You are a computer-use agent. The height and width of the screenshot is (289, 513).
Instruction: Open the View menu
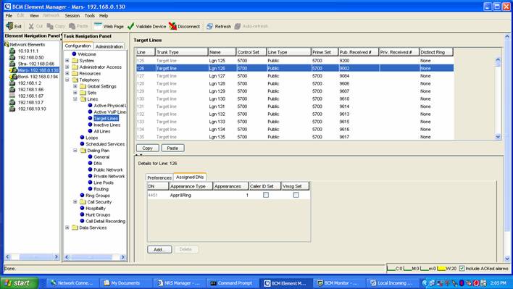click(x=34, y=15)
